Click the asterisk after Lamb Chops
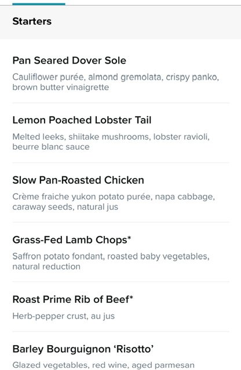 (129, 238)
